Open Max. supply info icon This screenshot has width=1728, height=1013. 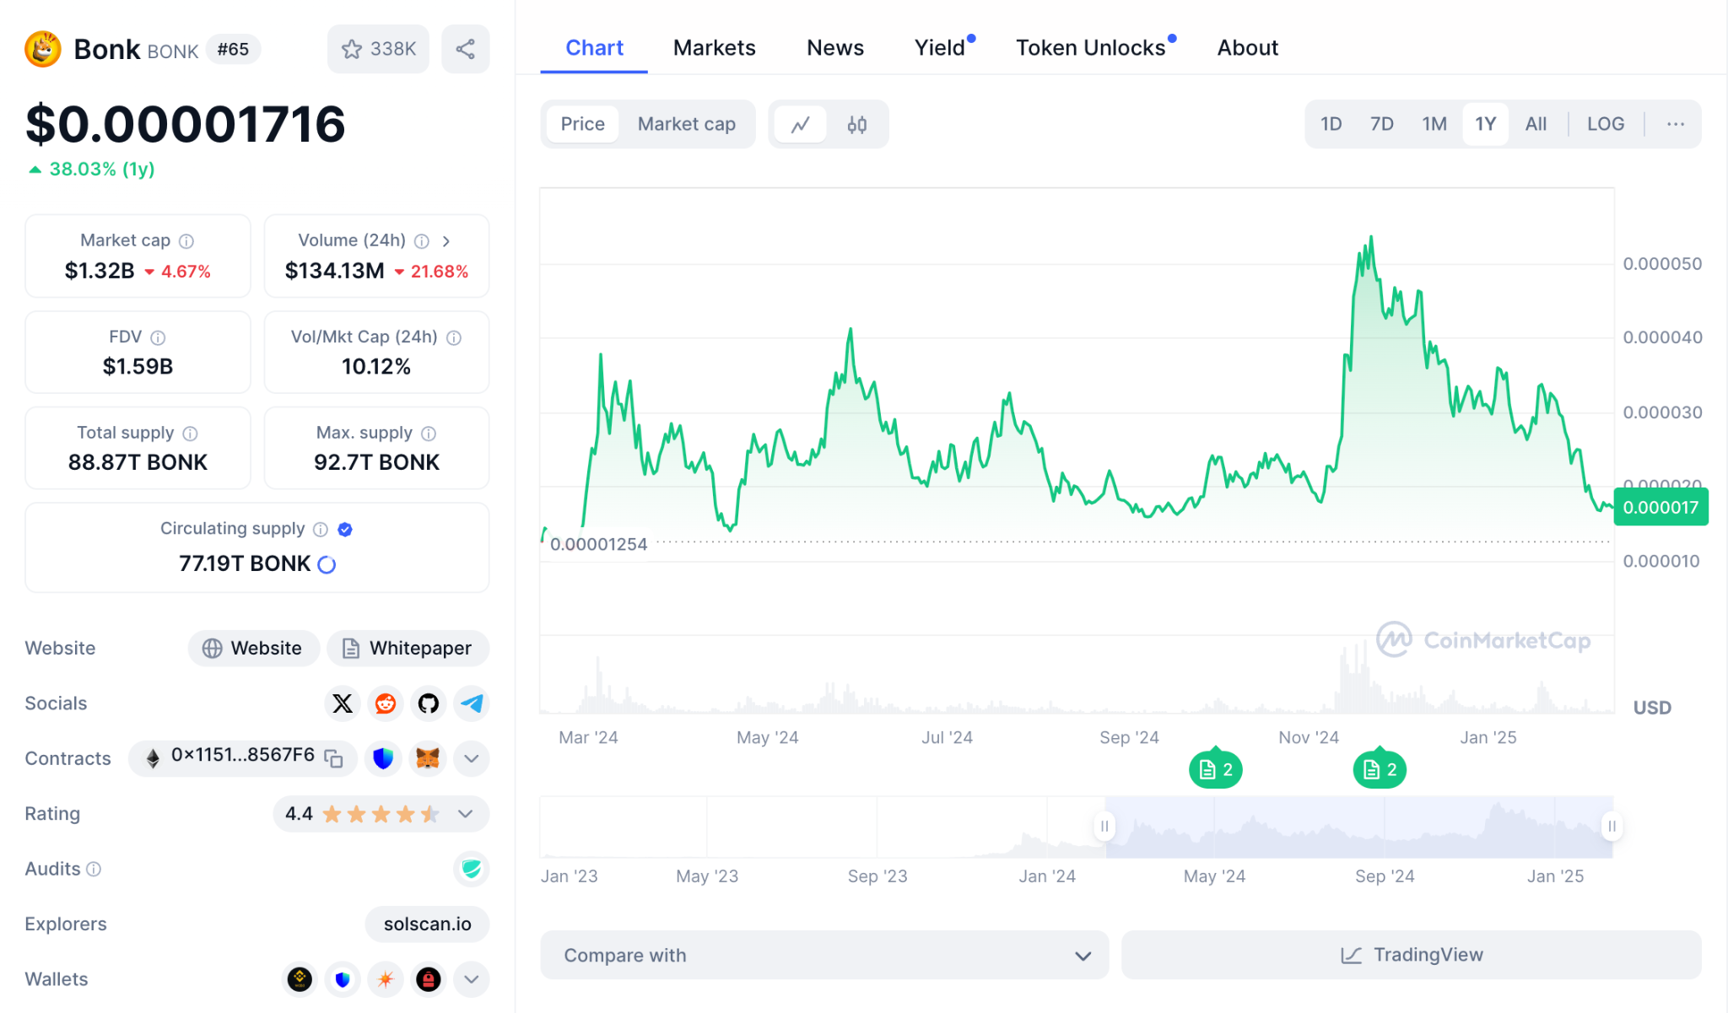pos(429,434)
